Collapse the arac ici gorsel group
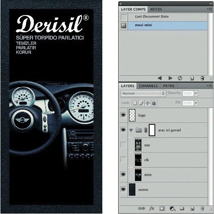 [131, 130]
